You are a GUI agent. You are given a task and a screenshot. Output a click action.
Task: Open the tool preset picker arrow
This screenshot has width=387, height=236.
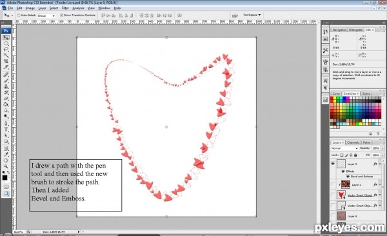point(12,15)
